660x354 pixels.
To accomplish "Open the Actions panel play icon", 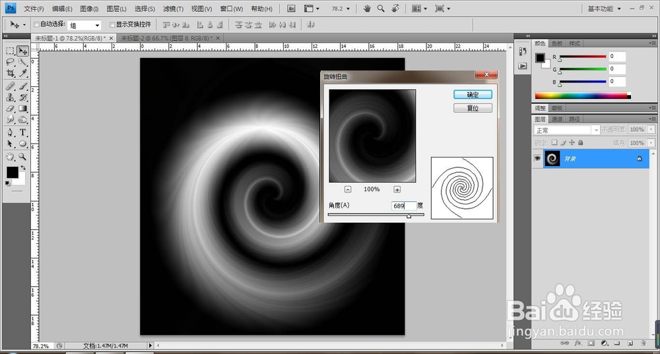I will [522, 66].
